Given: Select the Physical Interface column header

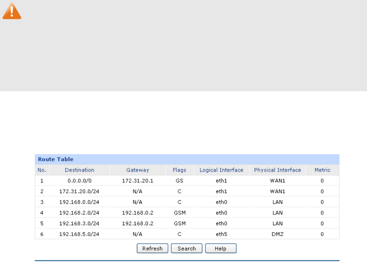Looking at the screenshot, I should tap(278, 170).
